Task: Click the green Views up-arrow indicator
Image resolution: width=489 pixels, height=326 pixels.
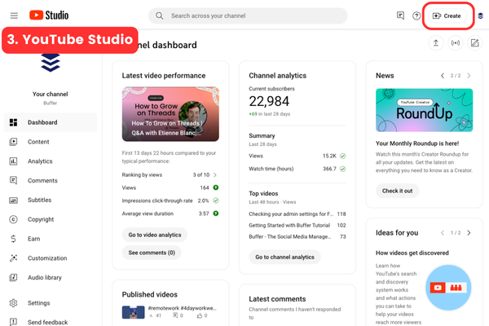Action: (x=215, y=187)
